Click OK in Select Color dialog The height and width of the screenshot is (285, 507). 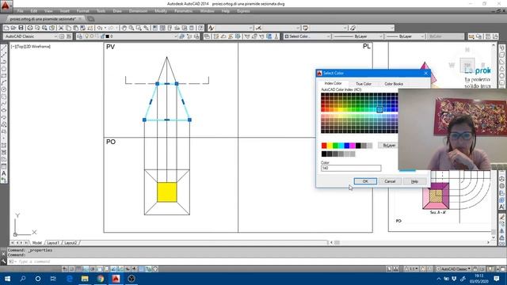(365, 181)
